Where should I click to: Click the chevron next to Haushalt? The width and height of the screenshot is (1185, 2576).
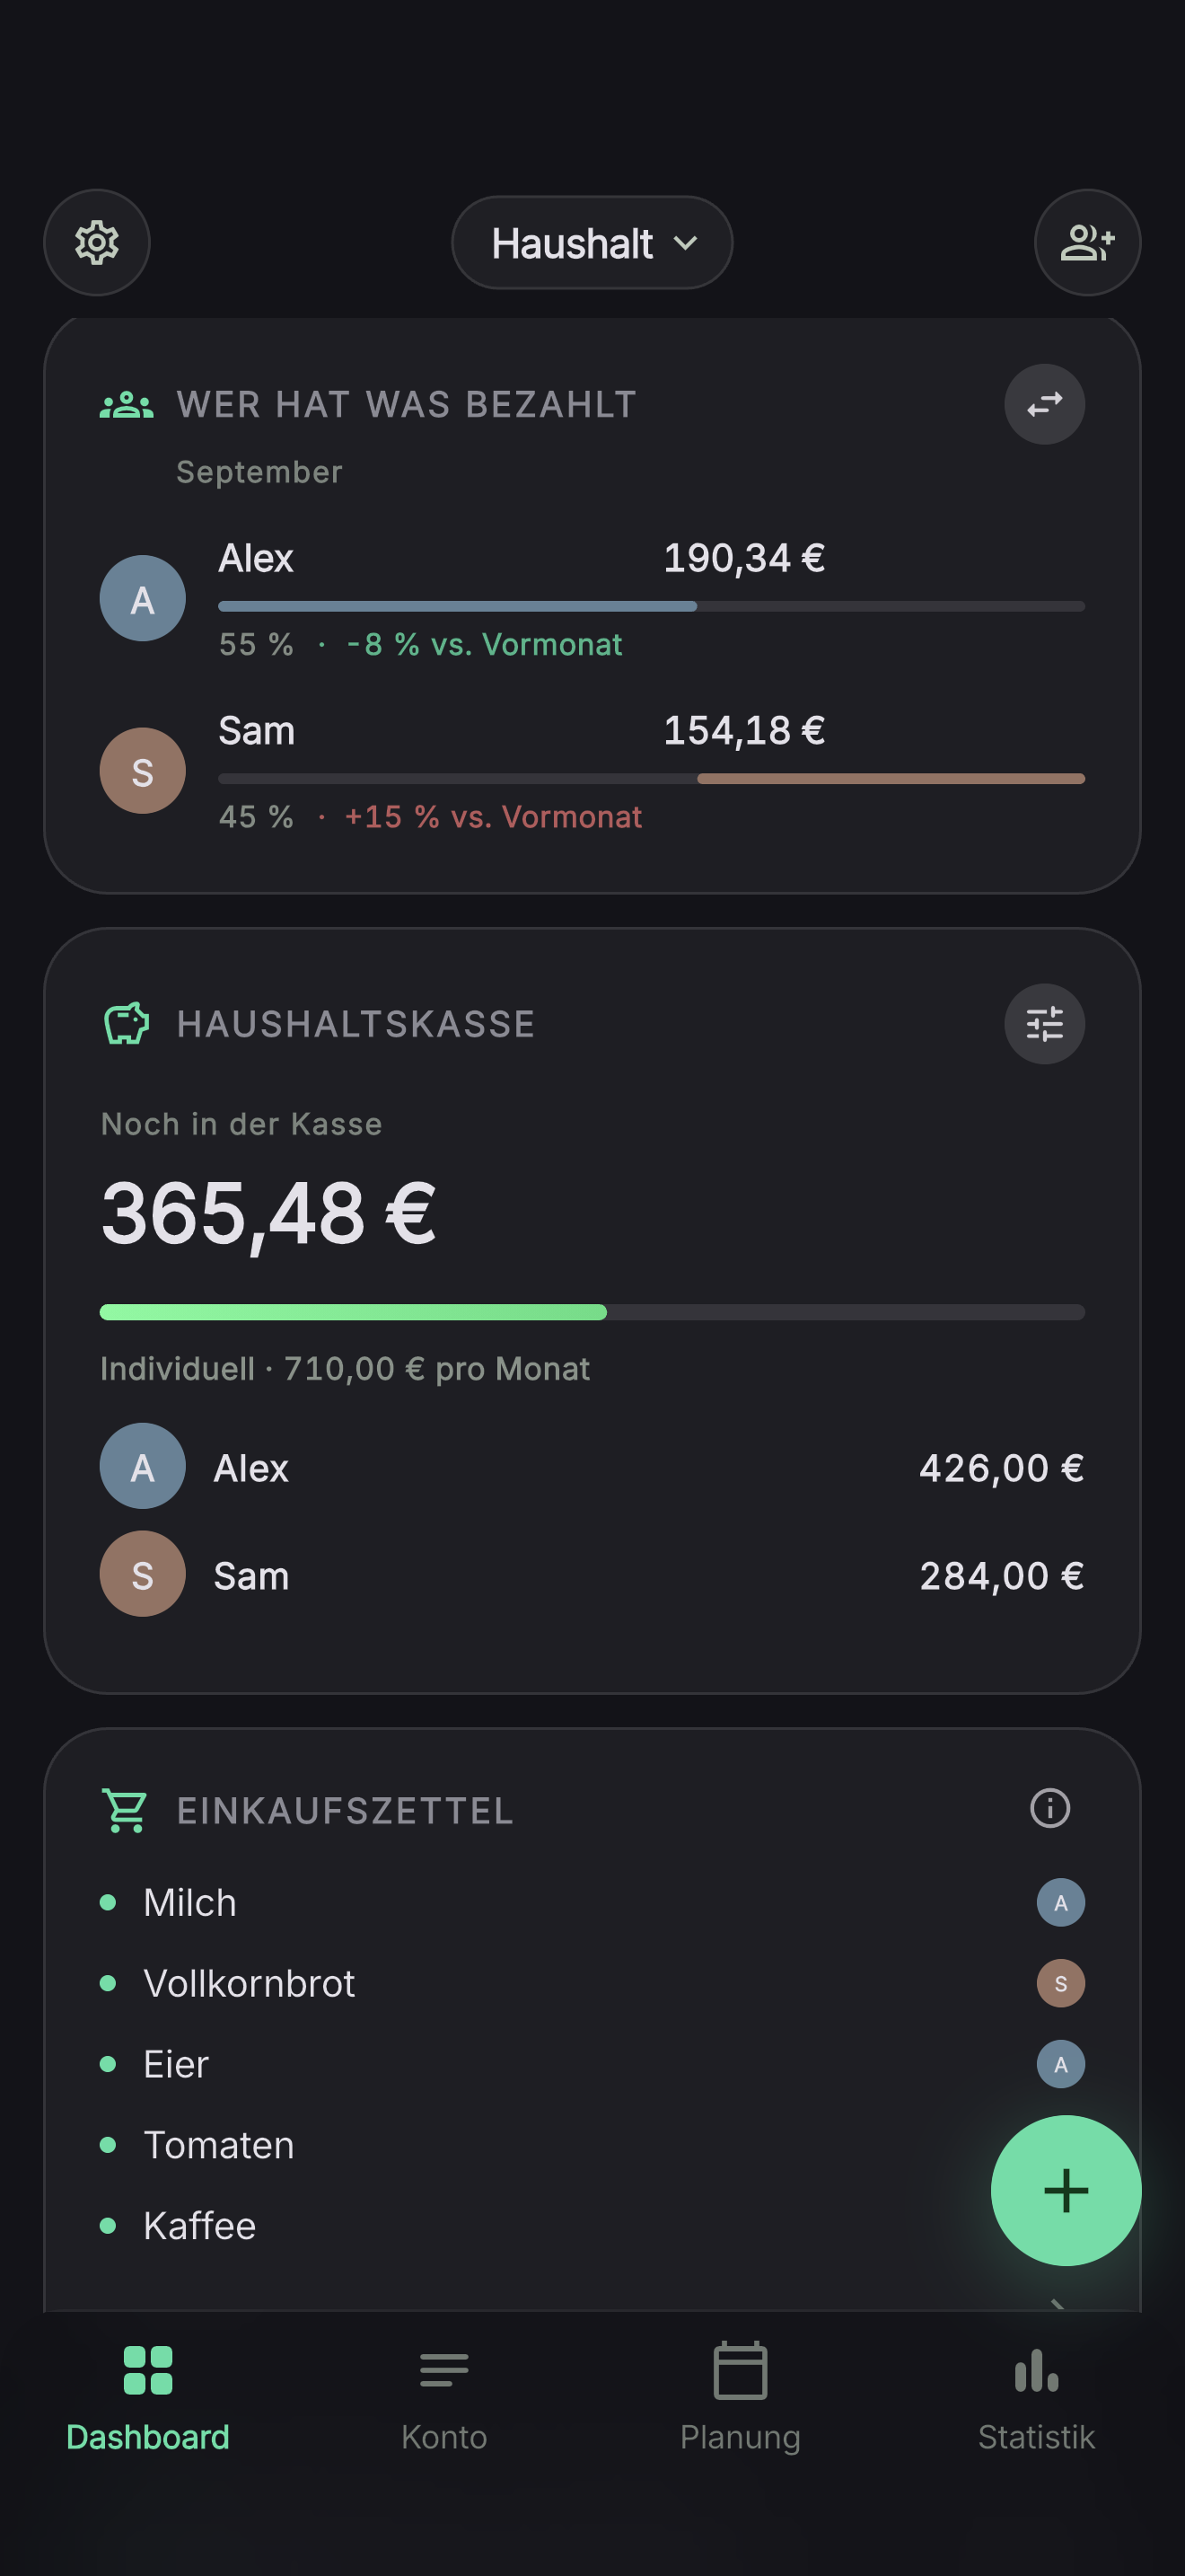click(686, 243)
